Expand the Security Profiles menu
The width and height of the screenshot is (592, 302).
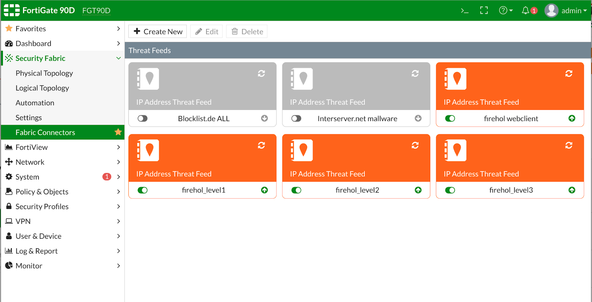coord(63,206)
